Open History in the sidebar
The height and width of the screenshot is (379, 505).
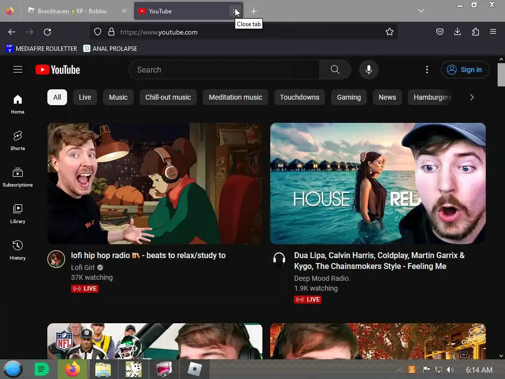click(x=18, y=250)
